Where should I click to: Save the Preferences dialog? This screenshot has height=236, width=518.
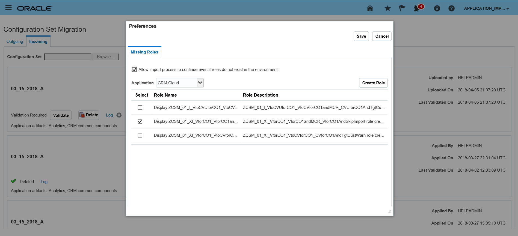[x=361, y=36]
